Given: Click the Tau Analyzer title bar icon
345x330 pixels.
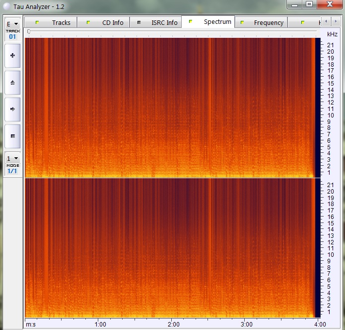Looking at the screenshot, I should coord(6,7).
